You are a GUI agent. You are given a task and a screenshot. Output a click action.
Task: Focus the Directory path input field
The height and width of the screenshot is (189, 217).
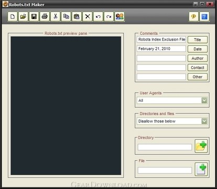click(165, 147)
